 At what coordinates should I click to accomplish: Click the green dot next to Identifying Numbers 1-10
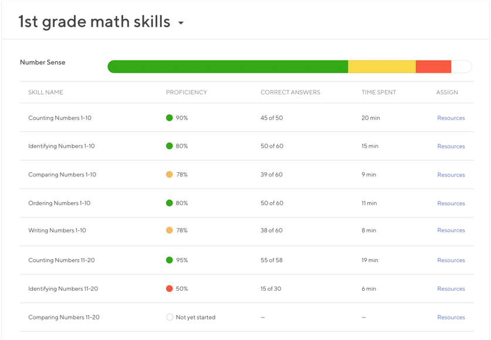coord(170,146)
